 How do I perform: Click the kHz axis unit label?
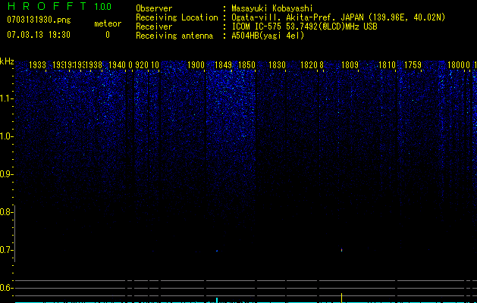tap(7, 61)
